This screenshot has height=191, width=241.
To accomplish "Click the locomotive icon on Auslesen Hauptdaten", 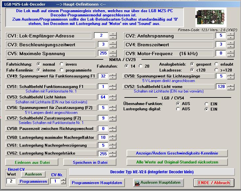I will tap(137, 183).
